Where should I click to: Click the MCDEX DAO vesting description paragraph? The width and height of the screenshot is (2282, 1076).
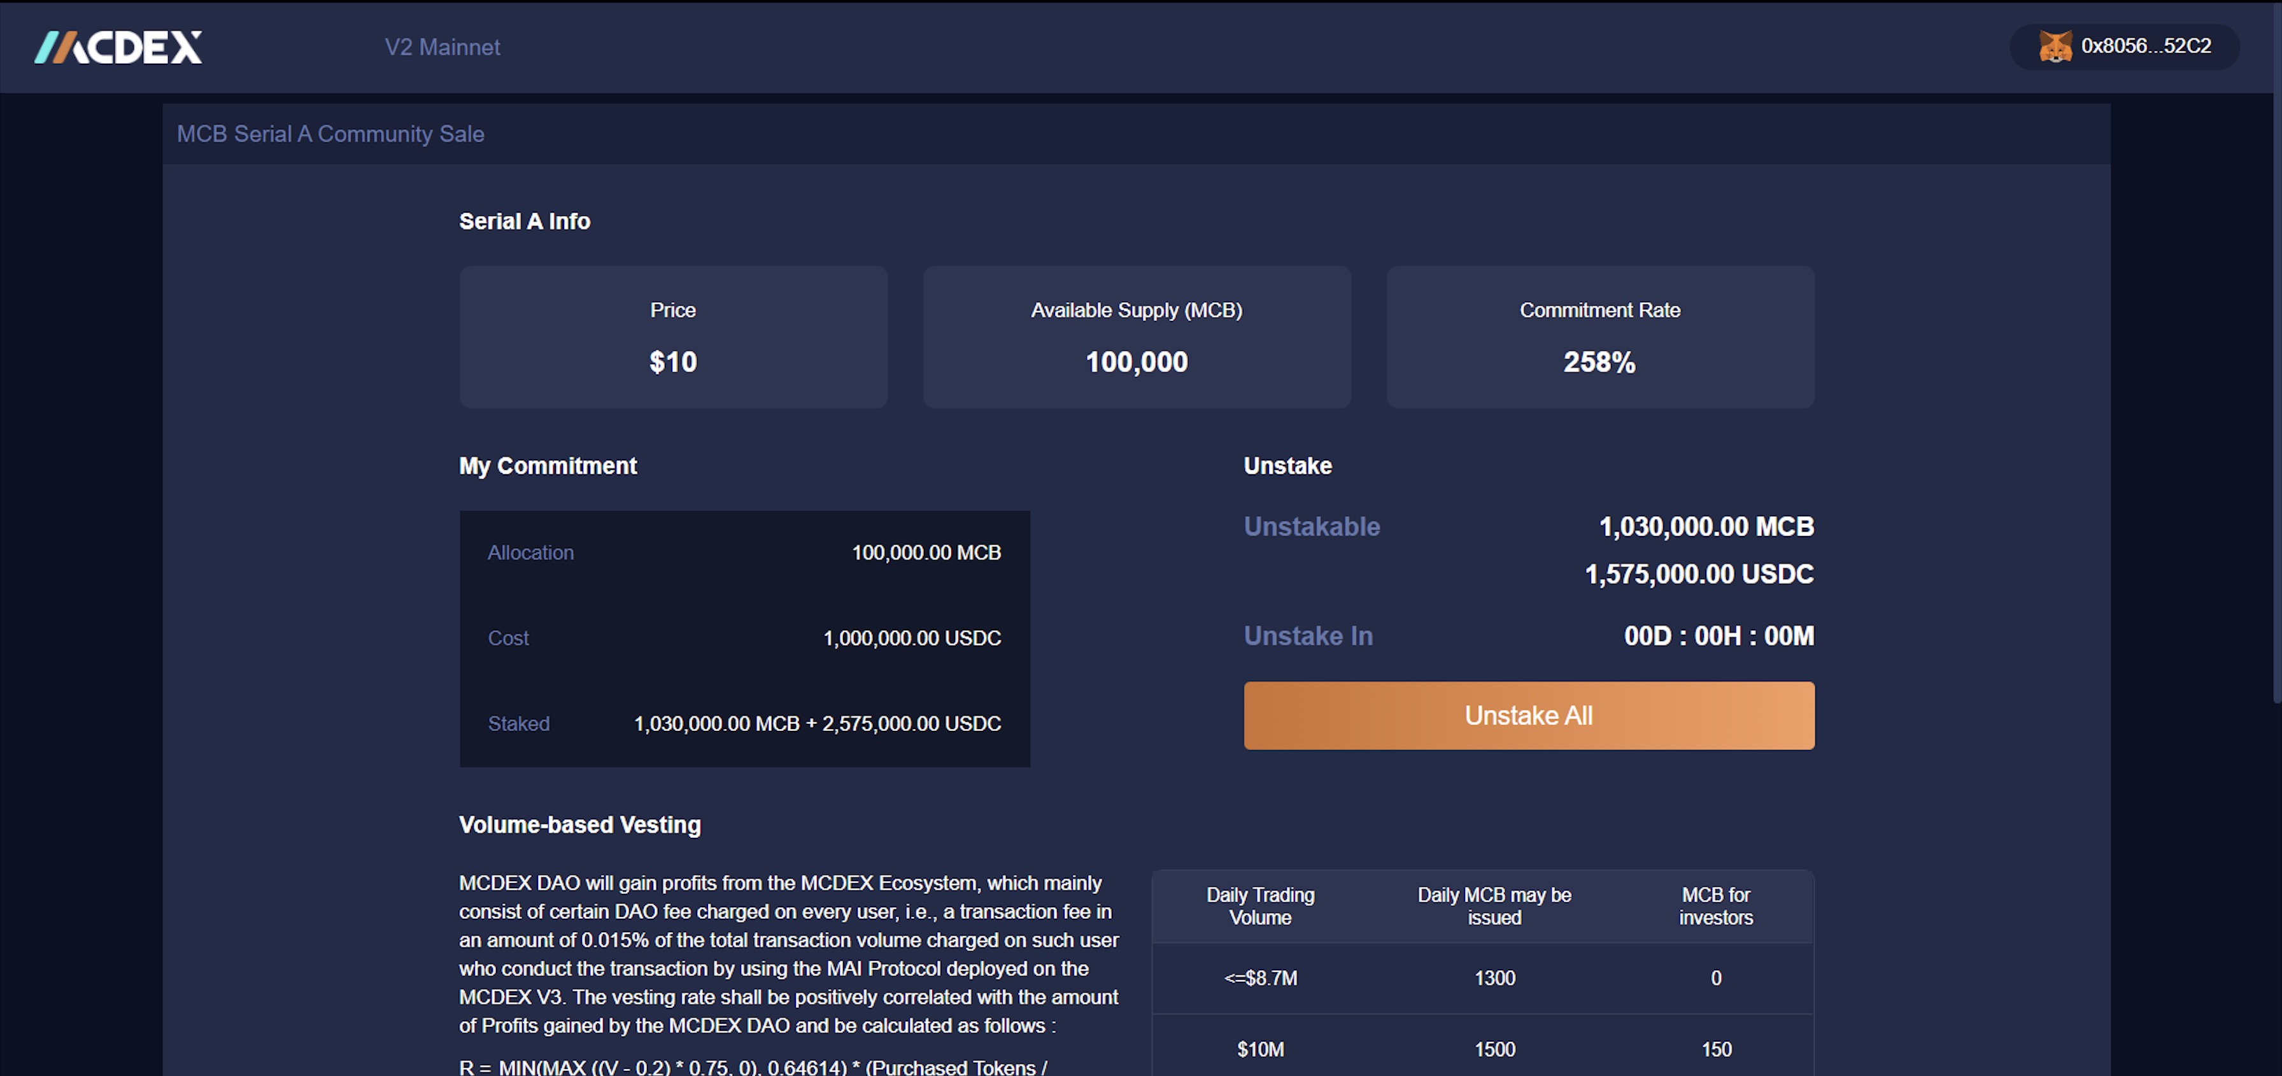point(790,954)
